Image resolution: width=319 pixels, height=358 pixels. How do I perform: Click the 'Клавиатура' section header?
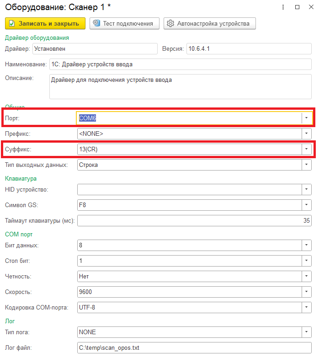pyautogui.click(x=21, y=178)
